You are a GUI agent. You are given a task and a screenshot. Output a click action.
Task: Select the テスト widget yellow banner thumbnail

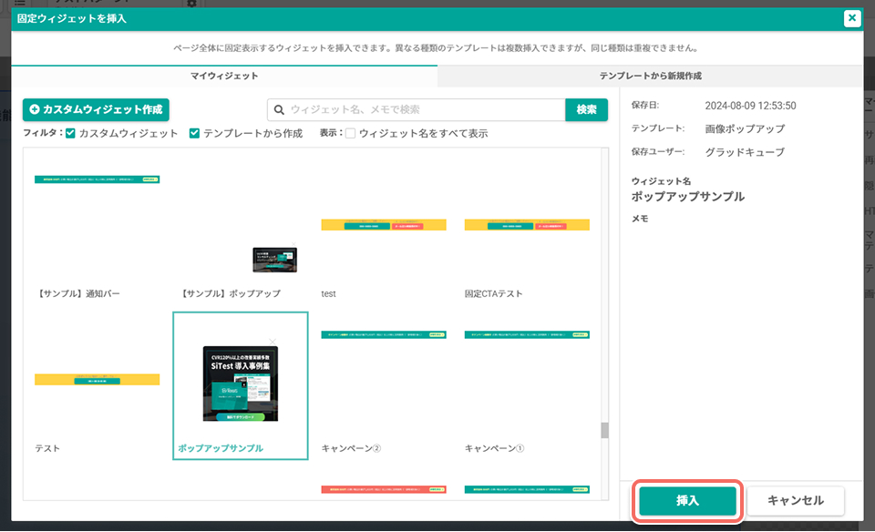pos(98,380)
